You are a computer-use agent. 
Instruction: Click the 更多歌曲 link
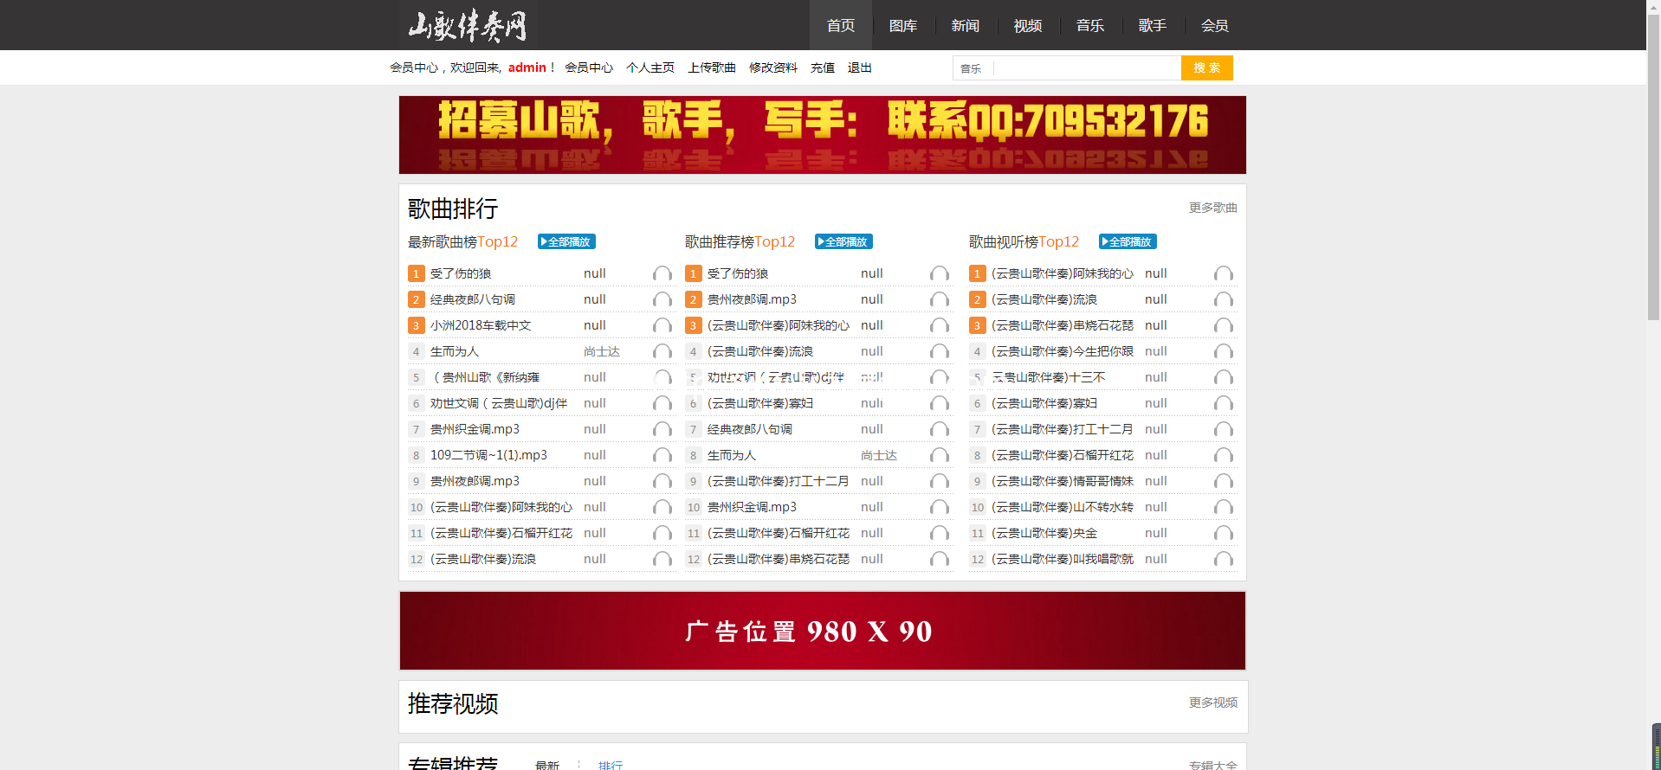(1212, 208)
